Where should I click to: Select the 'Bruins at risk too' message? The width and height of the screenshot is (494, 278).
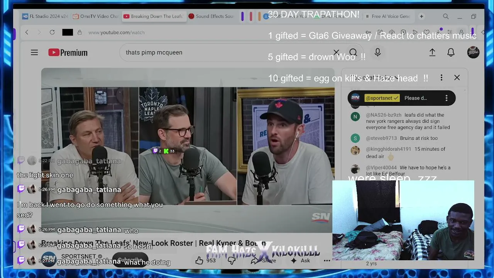tap(419, 138)
